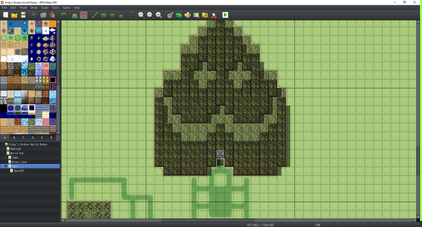Expand the Town map tree node
Viewport: 422px width, 227px height.
pos(6,157)
